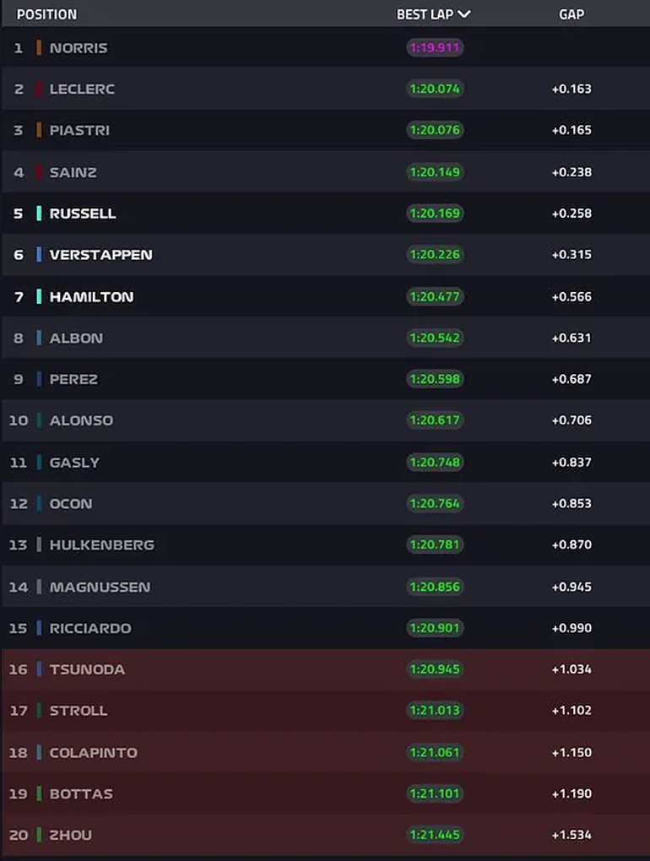Open driver name VERSTAPPEN

point(100,254)
